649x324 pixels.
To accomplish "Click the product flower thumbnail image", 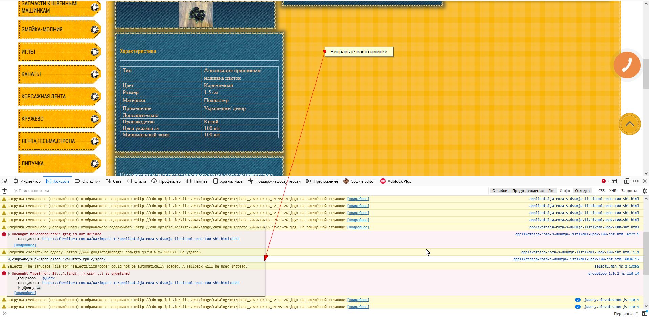I will [196, 14].
